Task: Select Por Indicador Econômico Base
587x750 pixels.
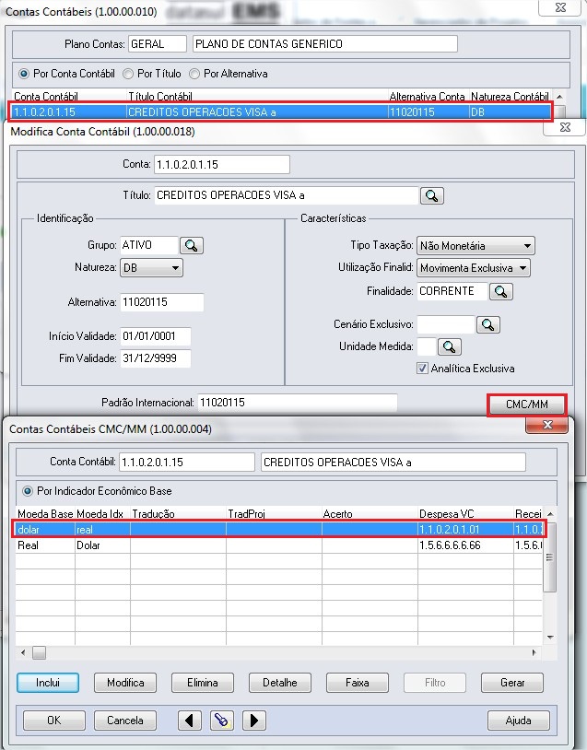Action: click(97, 491)
